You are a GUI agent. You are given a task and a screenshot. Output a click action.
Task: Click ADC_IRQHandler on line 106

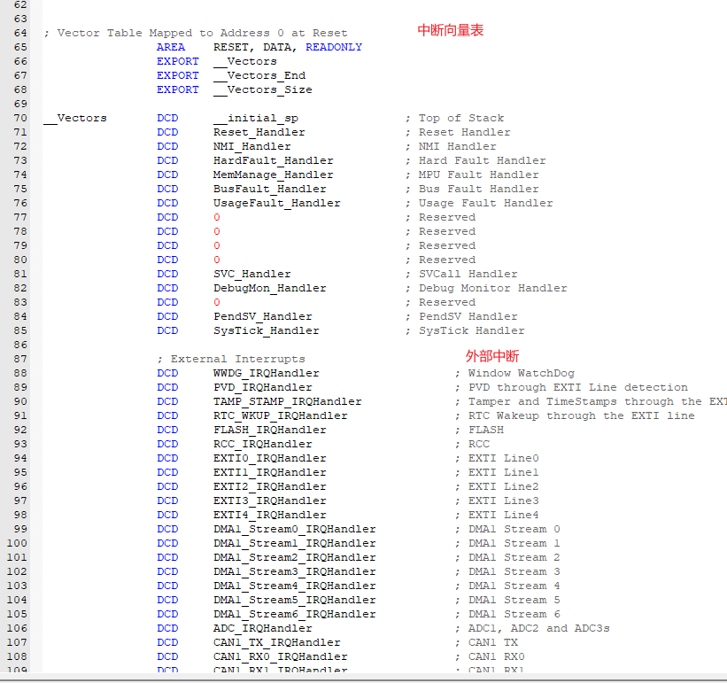263,628
